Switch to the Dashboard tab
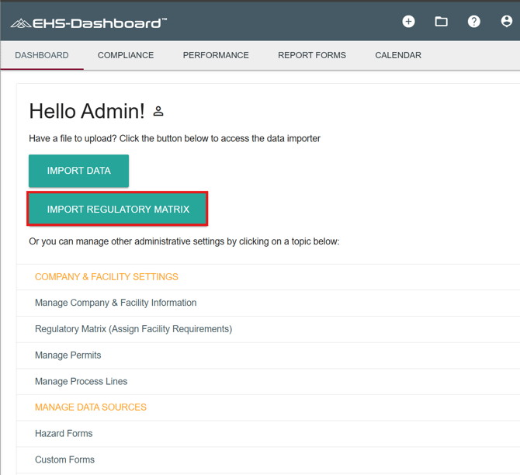Viewport: 520px width, 475px height. coord(42,55)
